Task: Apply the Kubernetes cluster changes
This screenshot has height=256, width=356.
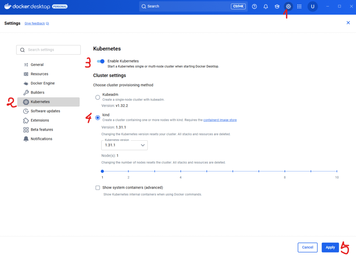Action: [x=330, y=247]
